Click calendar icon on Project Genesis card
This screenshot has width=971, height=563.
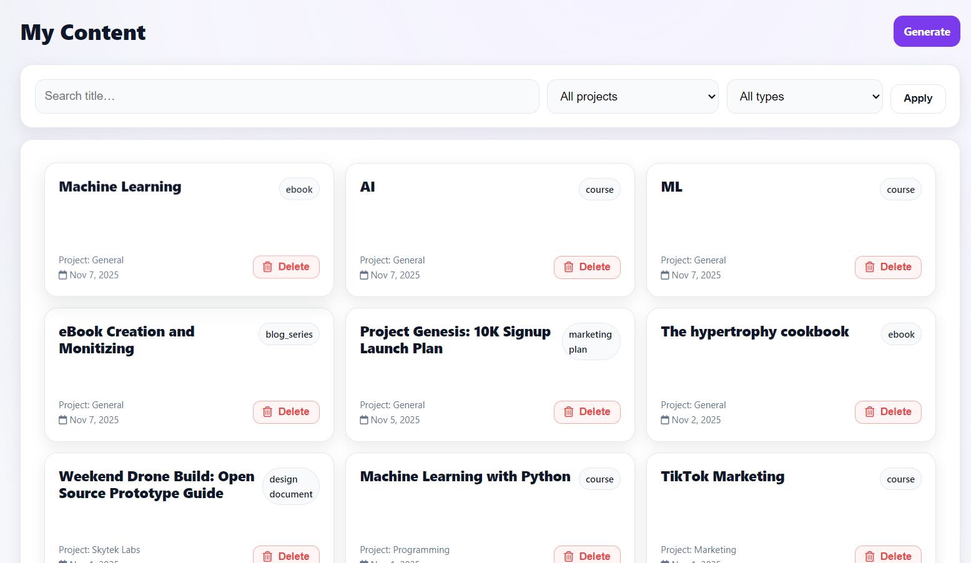tap(364, 420)
